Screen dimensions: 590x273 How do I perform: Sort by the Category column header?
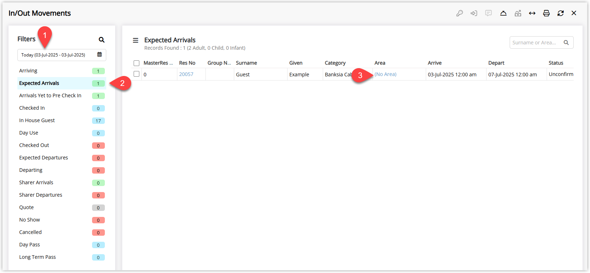[x=335, y=63]
